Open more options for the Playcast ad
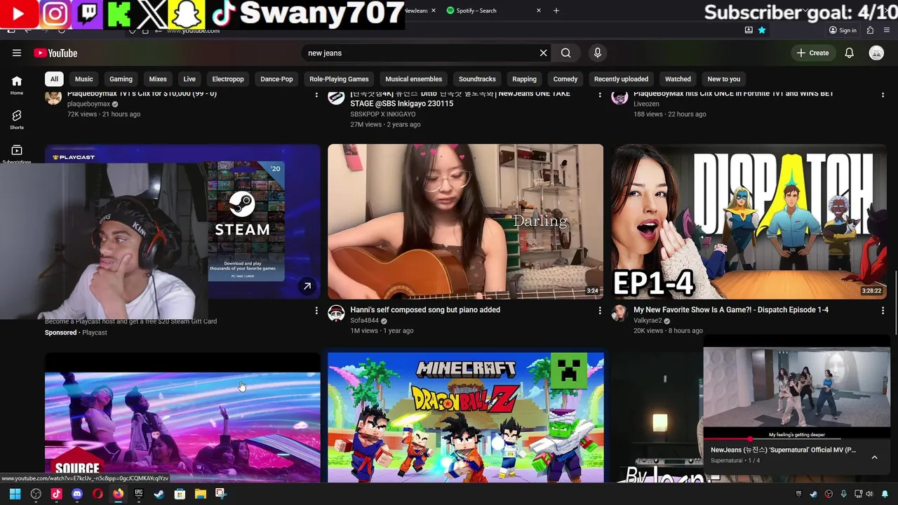 pyautogui.click(x=316, y=310)
